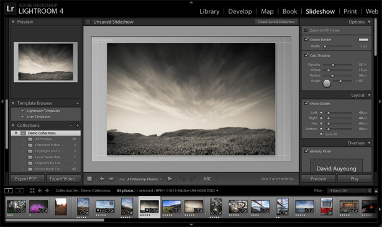Click the Play button
382x227 pixels.
tap(355, 179)
